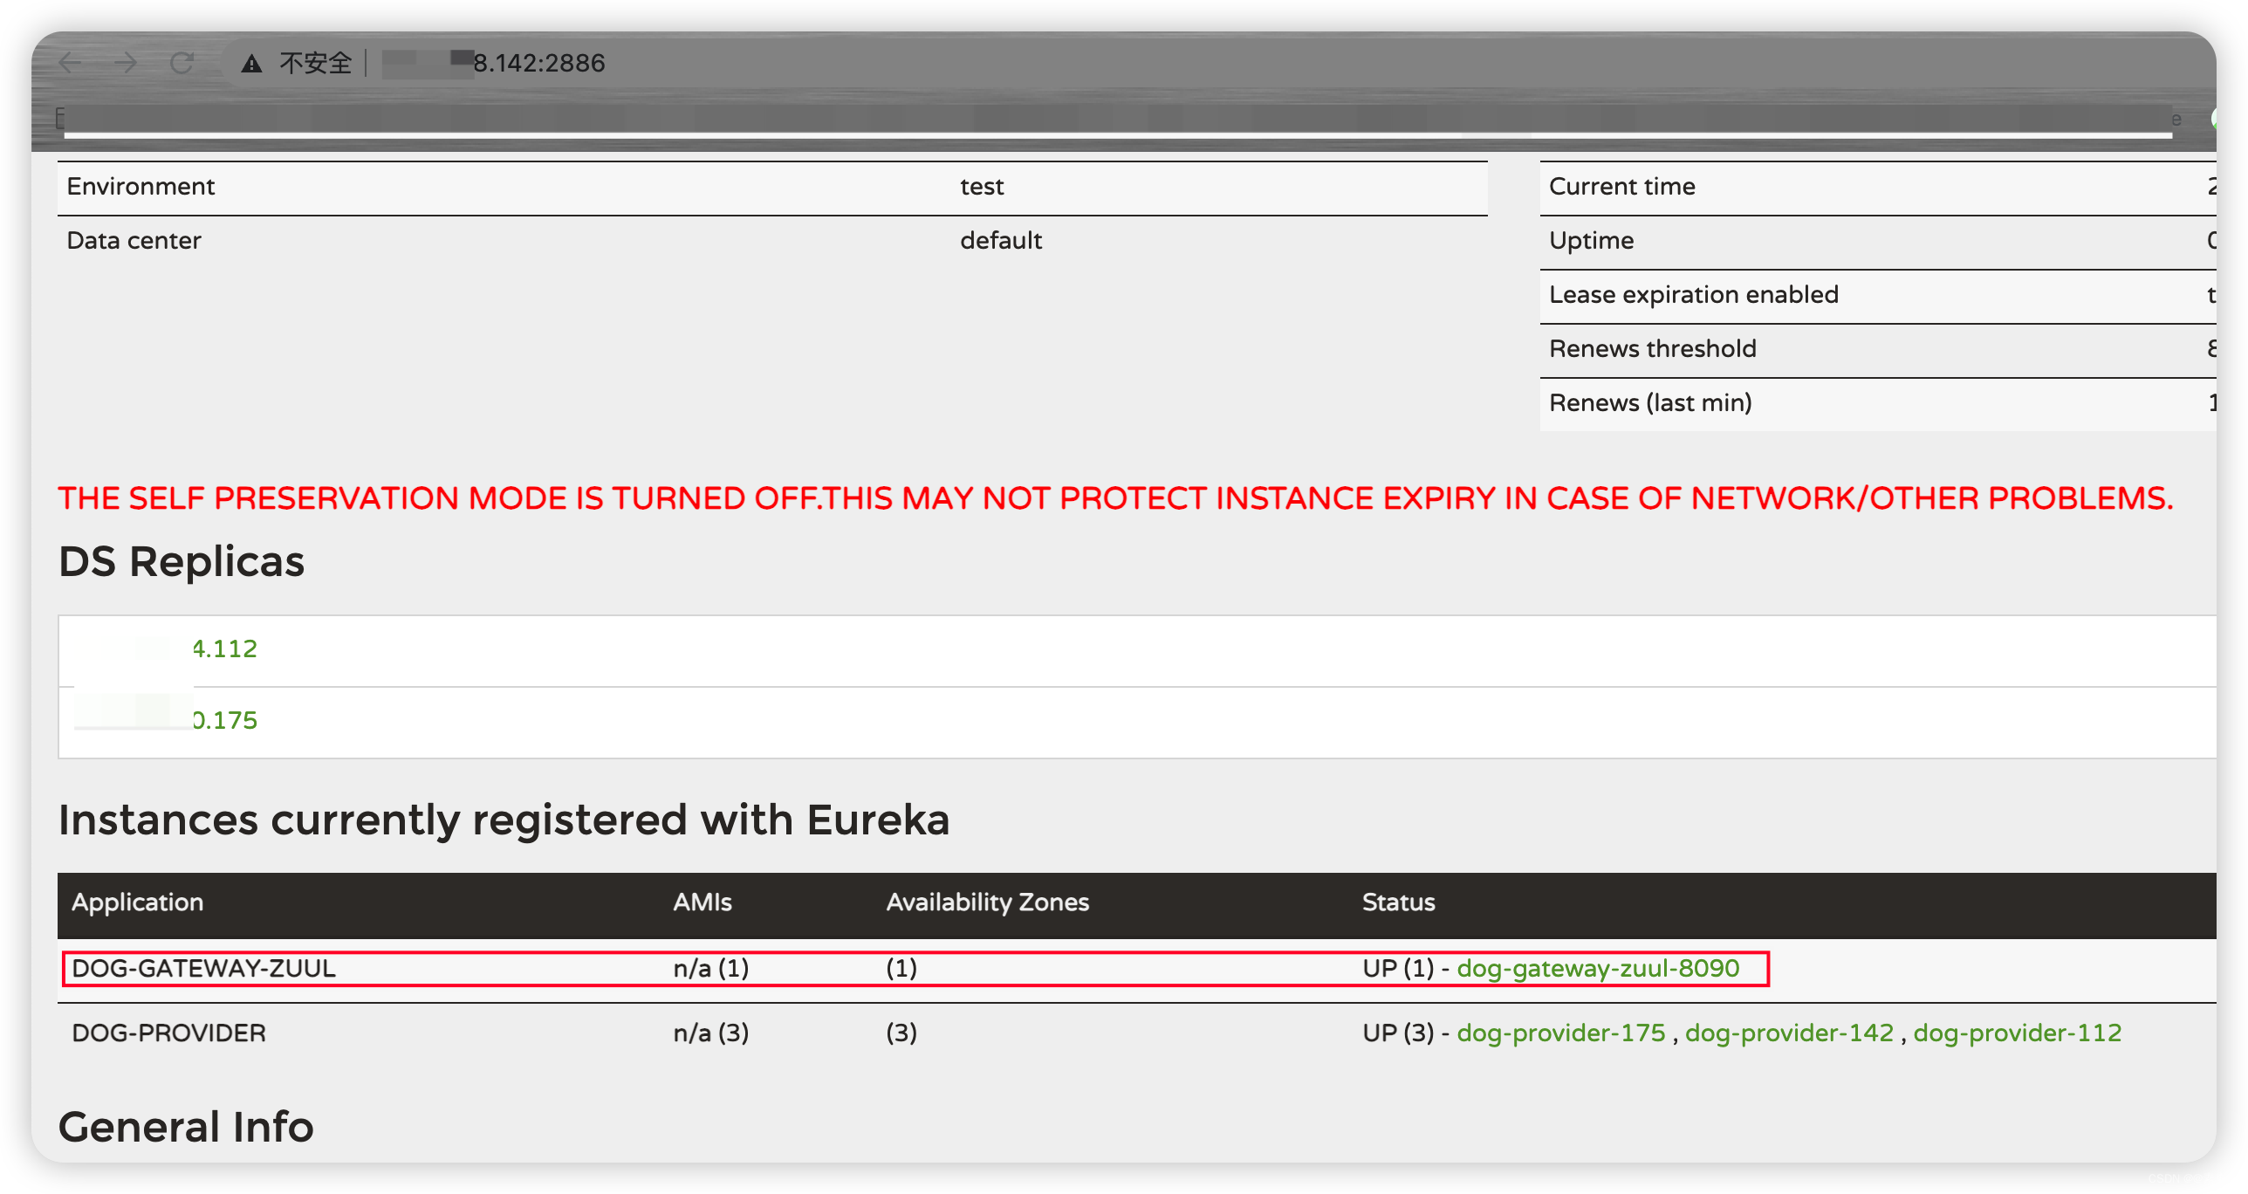Click the Application column header

[x=137, y=902]
